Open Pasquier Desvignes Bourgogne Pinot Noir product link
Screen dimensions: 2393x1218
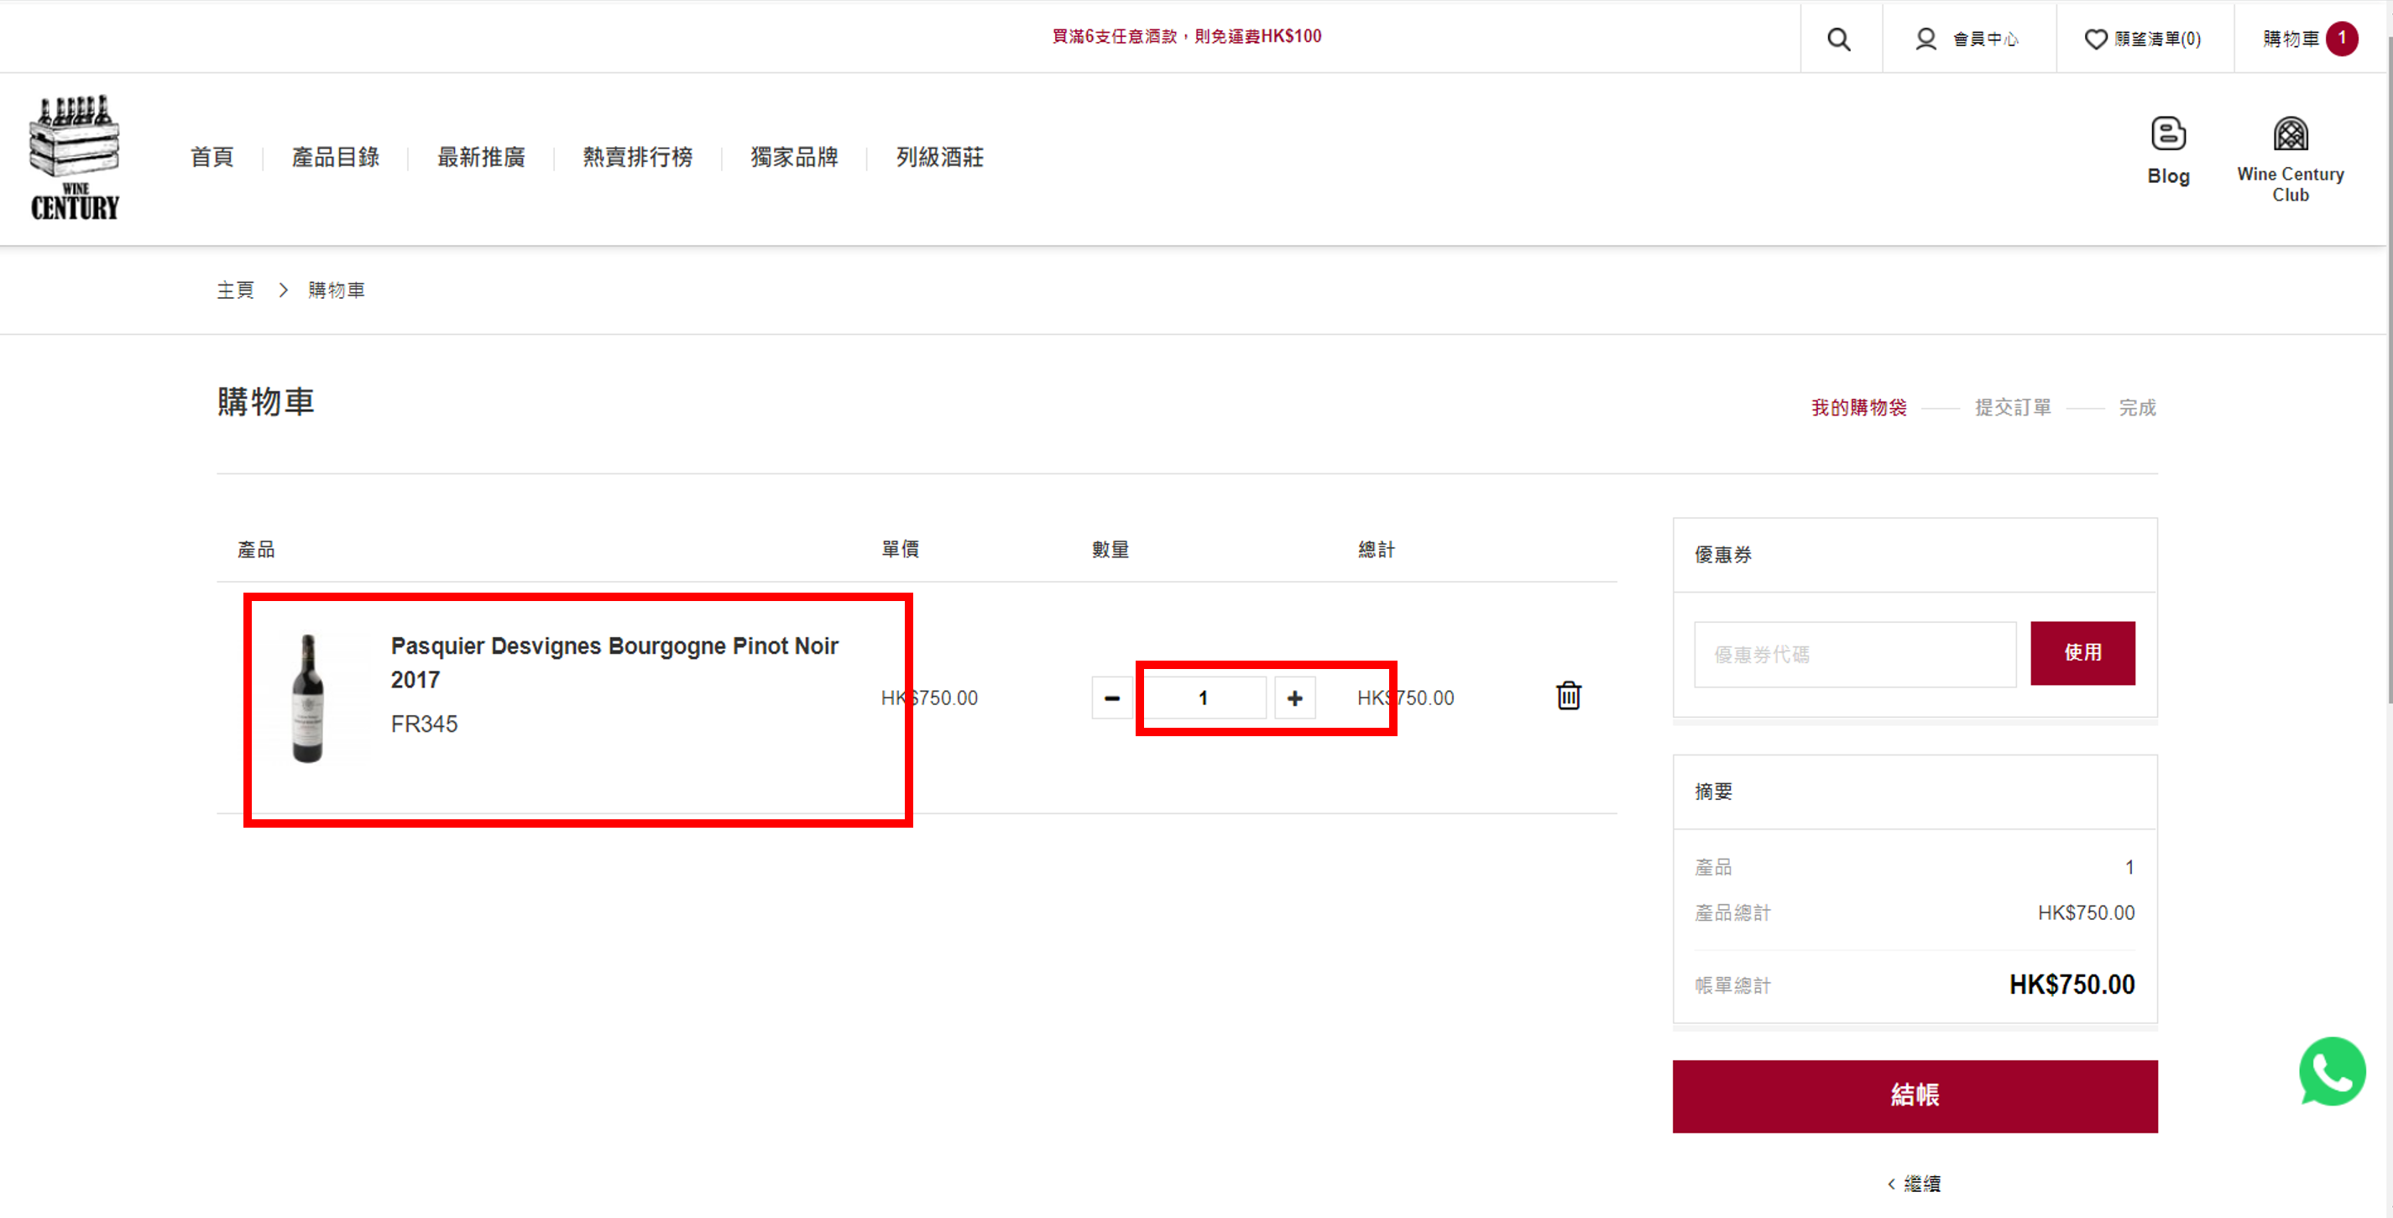614,662
